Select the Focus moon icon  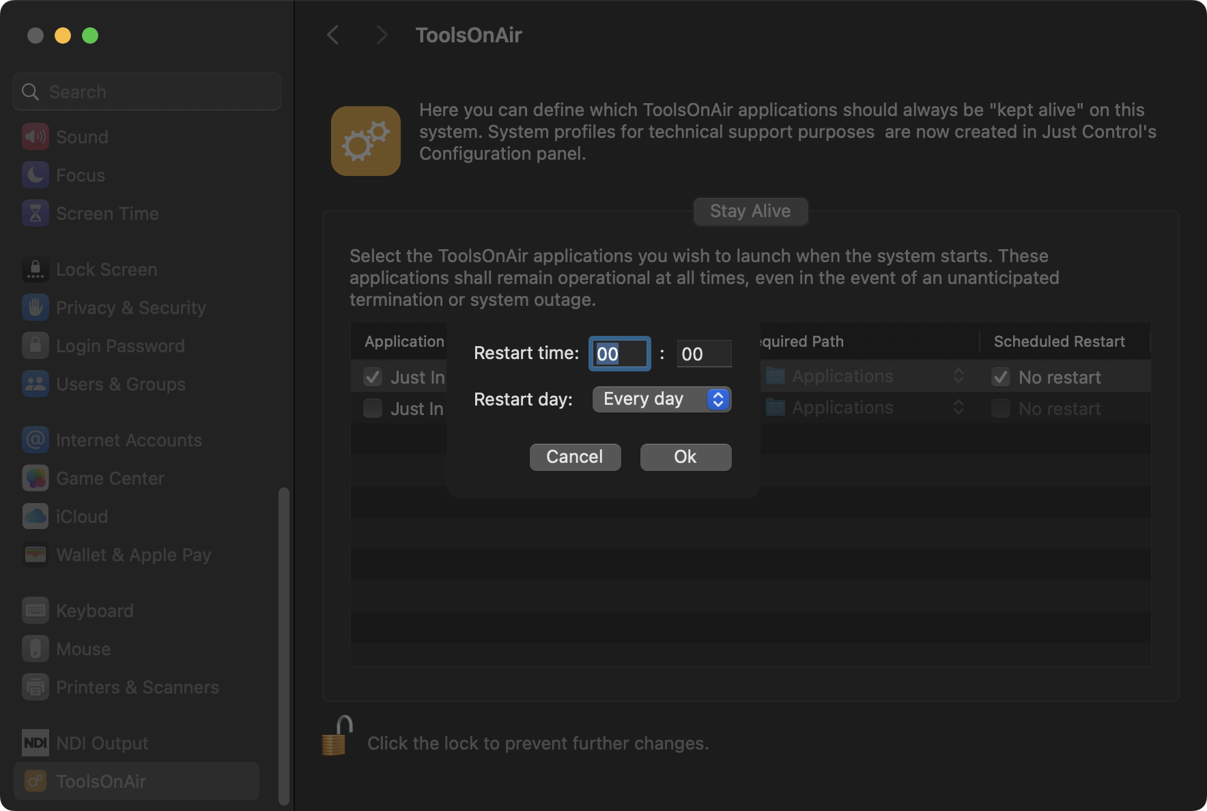coord(35,175)
